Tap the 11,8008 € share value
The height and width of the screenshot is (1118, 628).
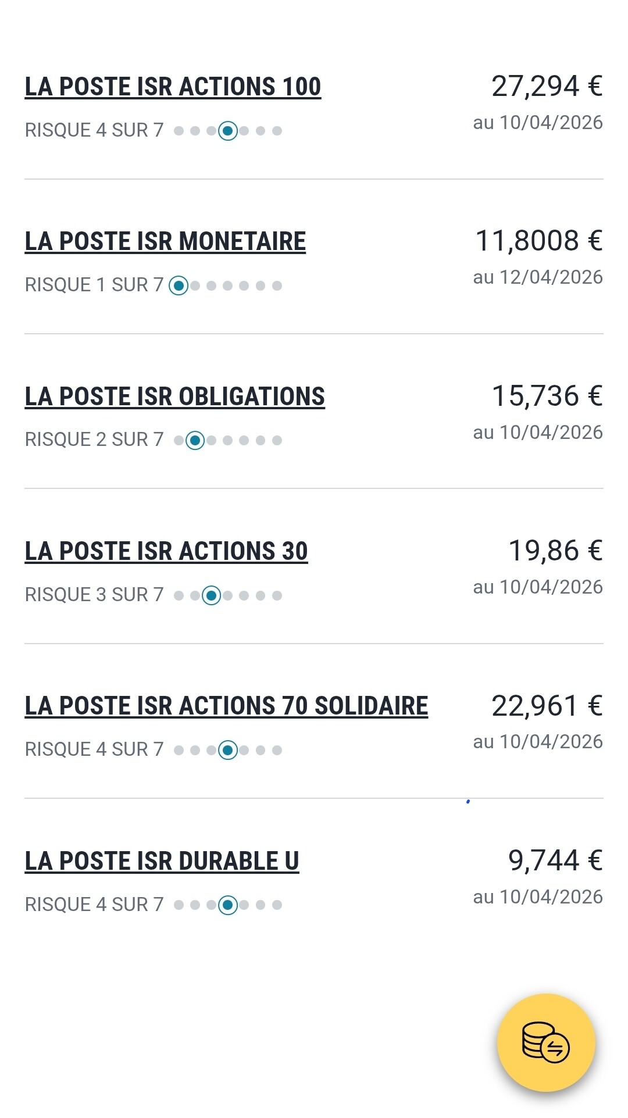click(538, 241)
